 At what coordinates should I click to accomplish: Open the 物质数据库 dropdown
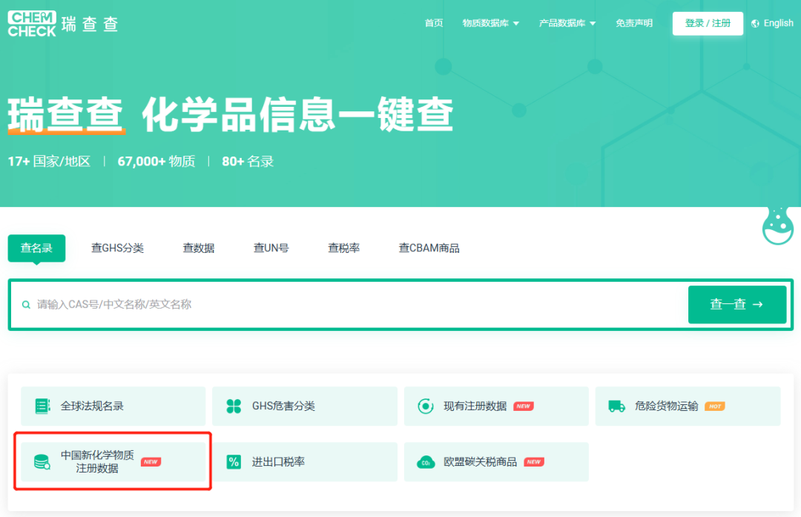(x=491, y=23)
